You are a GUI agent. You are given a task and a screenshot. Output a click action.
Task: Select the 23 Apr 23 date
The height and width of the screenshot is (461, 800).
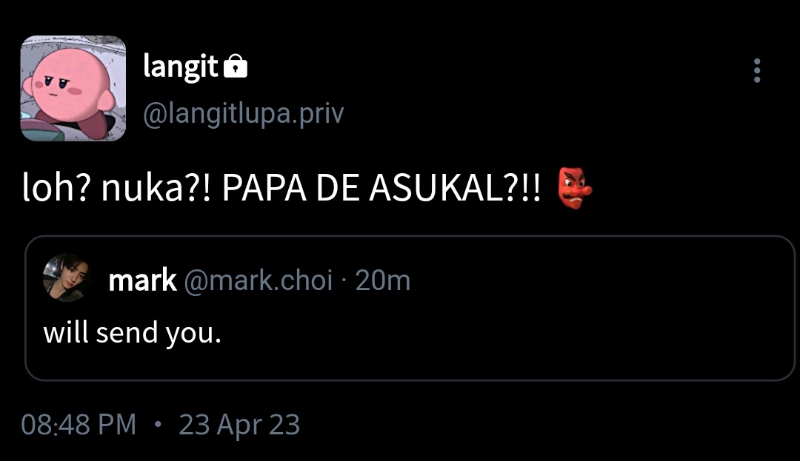tap(239, 425)
